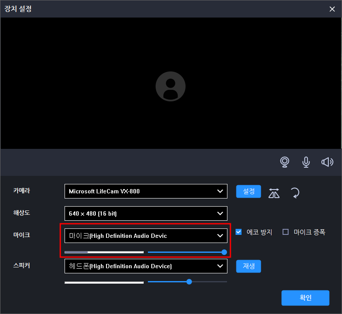Viewport: 342px width, 314px height.
Task: Click the 장치 설정 title text
Action: 18,9
